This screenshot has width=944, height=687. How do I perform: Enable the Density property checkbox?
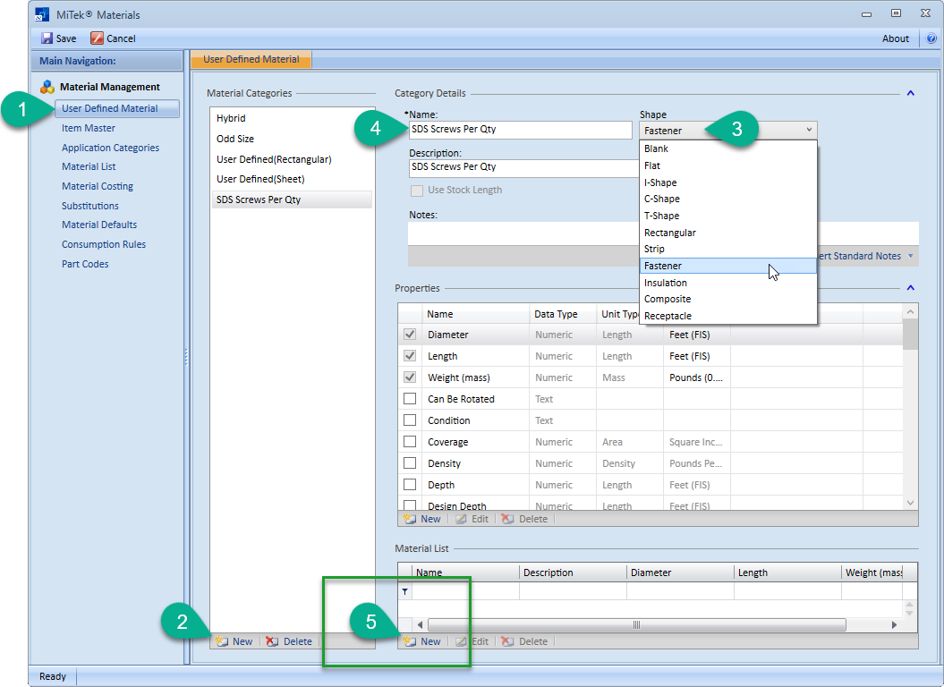(410, 463)
